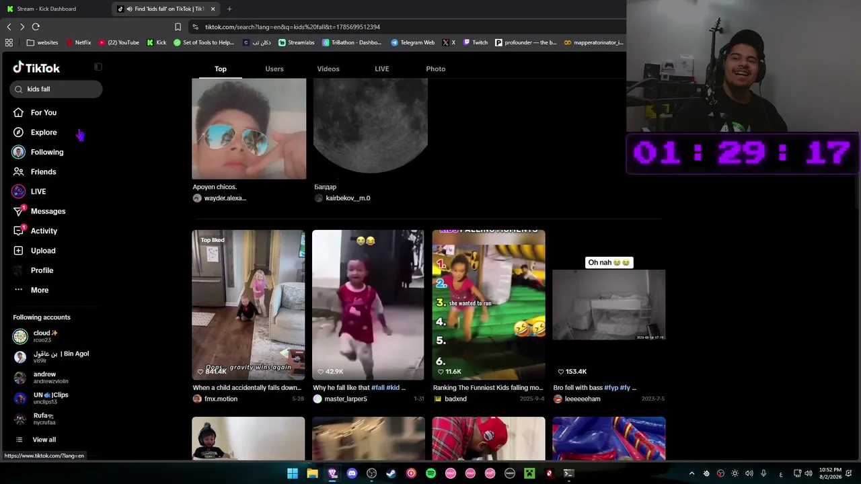Viewport: 861px width, 484px height.
Task: Visit fmx.motion's profile under the video
Action: click(x=221, y=399)
